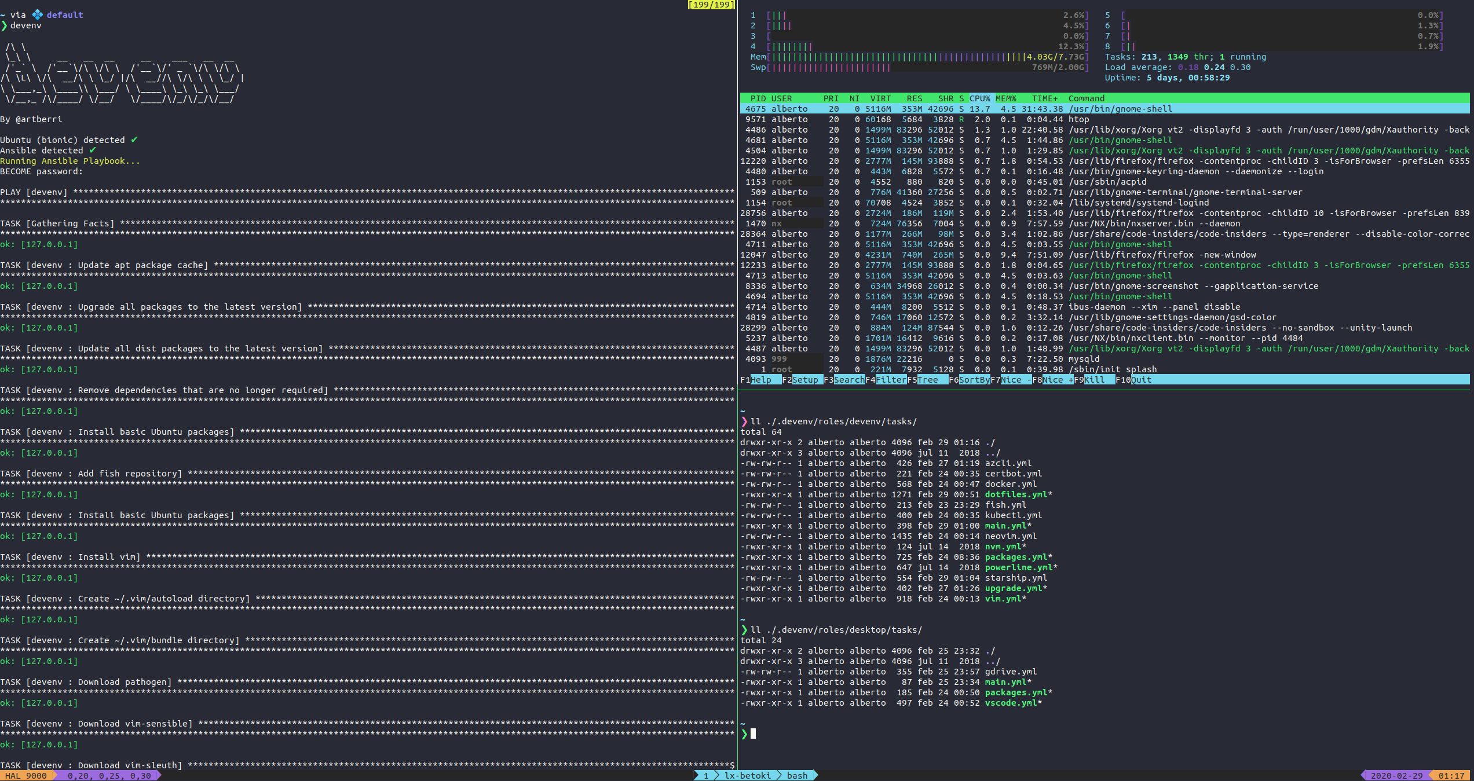Viewport: 1474px width, 781px height.
Task: Click the pink prompt chevron before 'll ./.devenv/roles/devenv/tasks/'
Action: coord(744,421)
